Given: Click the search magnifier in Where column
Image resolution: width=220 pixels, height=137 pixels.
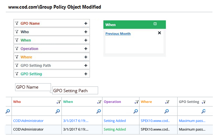Looking at the screenshot, I should [166, 111].
